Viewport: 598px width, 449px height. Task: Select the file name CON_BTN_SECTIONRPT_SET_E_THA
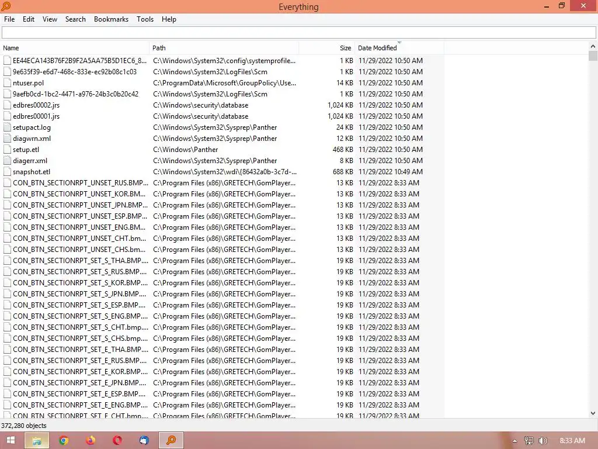tap(81, 350)
